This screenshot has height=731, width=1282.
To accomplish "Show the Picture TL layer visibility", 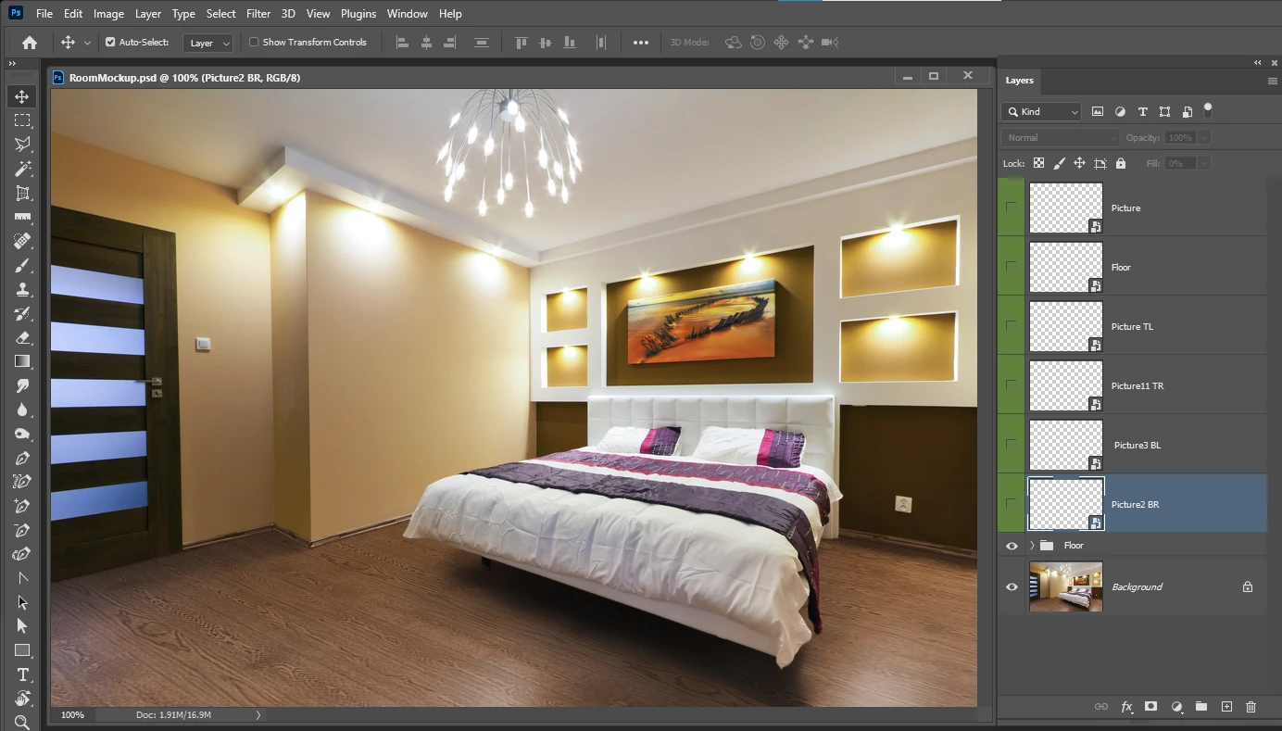I will tap(1012, 326).
